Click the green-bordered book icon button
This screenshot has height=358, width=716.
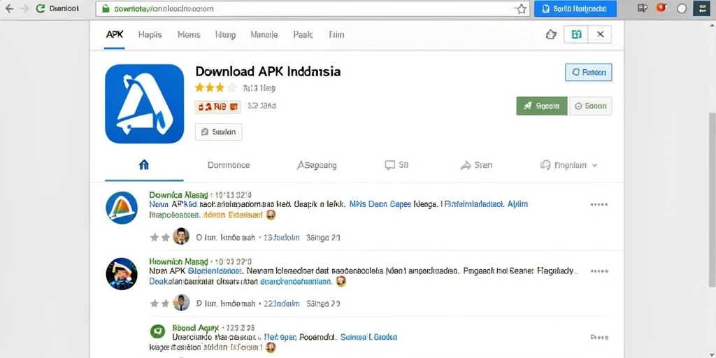point(576,34)
